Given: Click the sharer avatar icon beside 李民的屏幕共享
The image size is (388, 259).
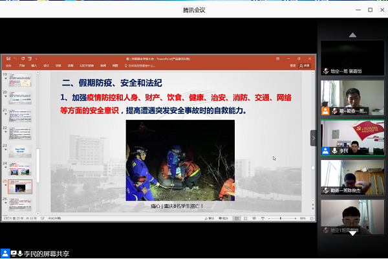Looking at the screenshot, I should tap(5, 253).
